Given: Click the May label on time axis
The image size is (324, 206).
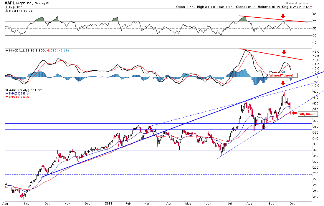Looking at the screenshot, I should [188, 204].
